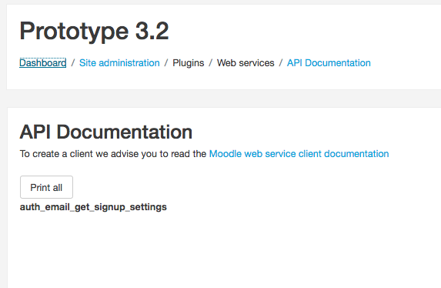Click the Prototype 3.2 site heading

tap(94, 31)
